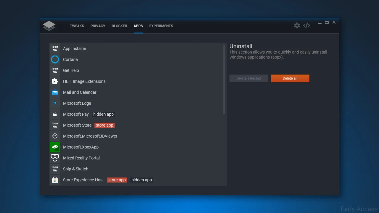This screenshot has height=213, width=379.
Task: Click the Mixed Reality Portal headset icon
Action: coord(55,158)
